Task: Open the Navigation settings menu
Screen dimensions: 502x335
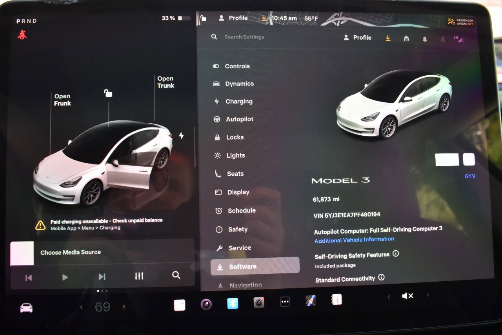Action: (240, 285)
